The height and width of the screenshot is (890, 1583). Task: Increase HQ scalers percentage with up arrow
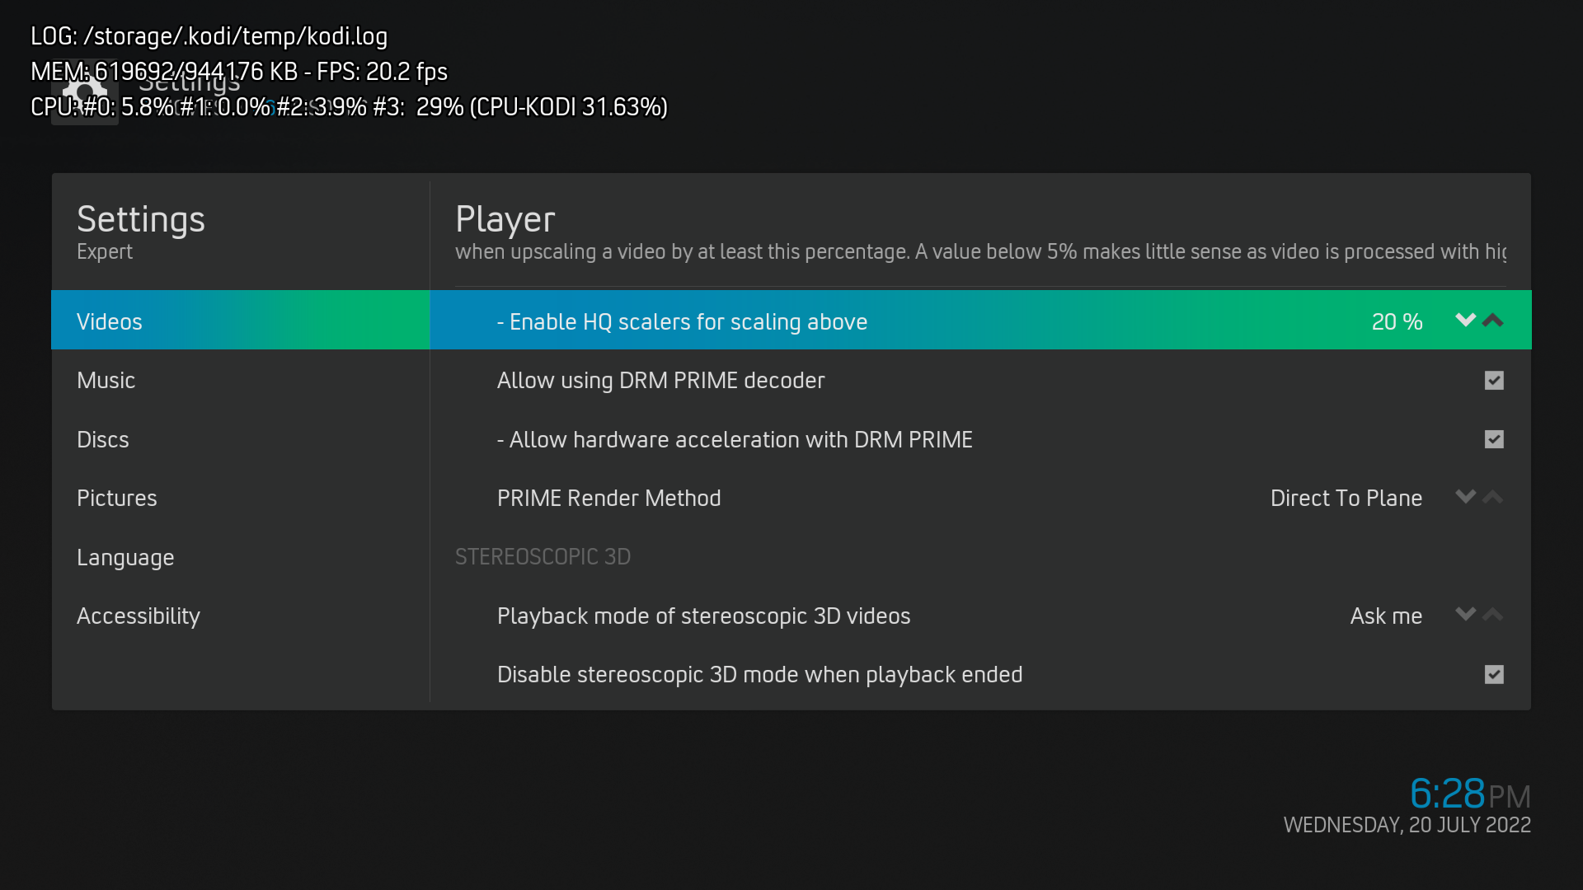(x=1493, y=321)
